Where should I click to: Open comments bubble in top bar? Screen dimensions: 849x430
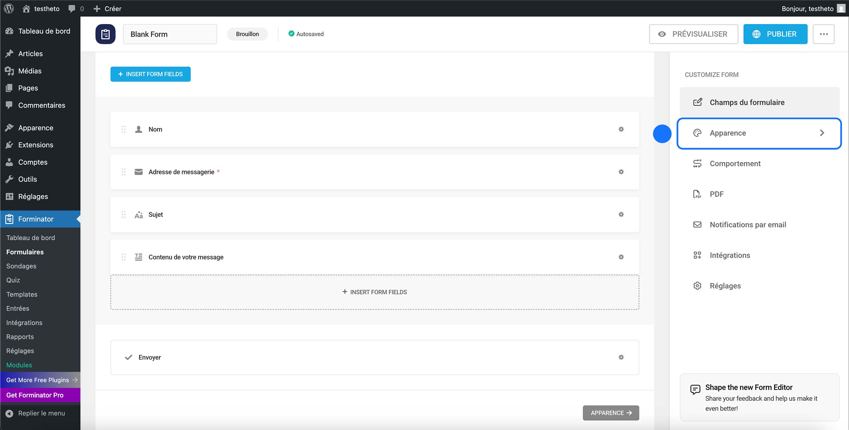pos(72,8)
